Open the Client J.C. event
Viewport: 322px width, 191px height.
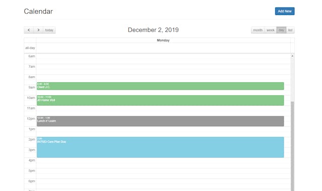160,86
